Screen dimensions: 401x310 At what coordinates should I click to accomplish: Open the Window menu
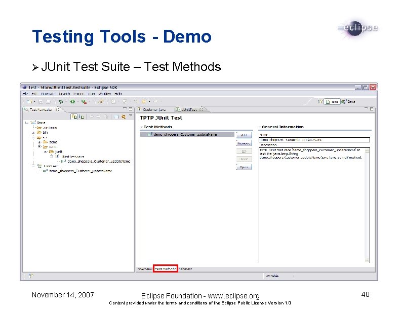[x=105, y=94]
